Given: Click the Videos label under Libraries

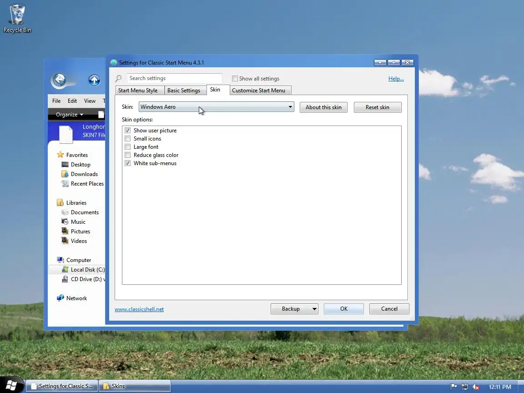Looking at the screenshot, I should pos(79,241).
